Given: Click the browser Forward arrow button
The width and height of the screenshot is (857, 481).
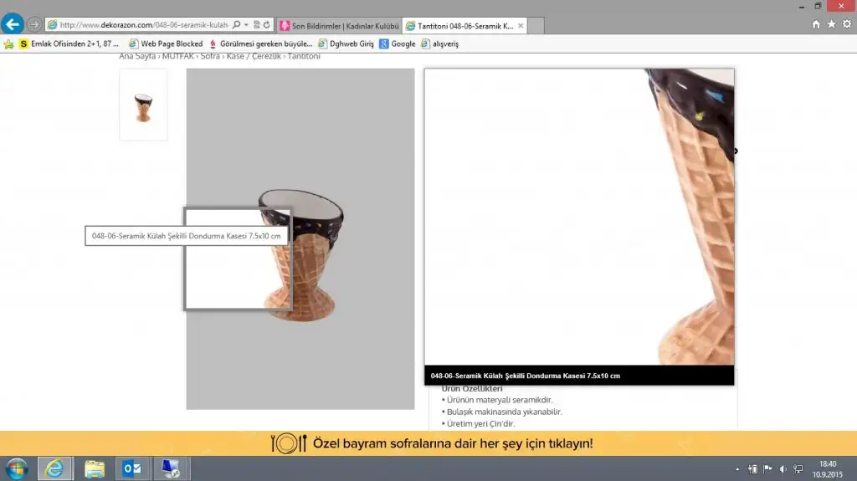Looking at the screenshot, I should (33, 24).
